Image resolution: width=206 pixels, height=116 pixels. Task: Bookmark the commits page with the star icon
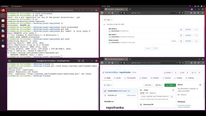coord(183,13)
